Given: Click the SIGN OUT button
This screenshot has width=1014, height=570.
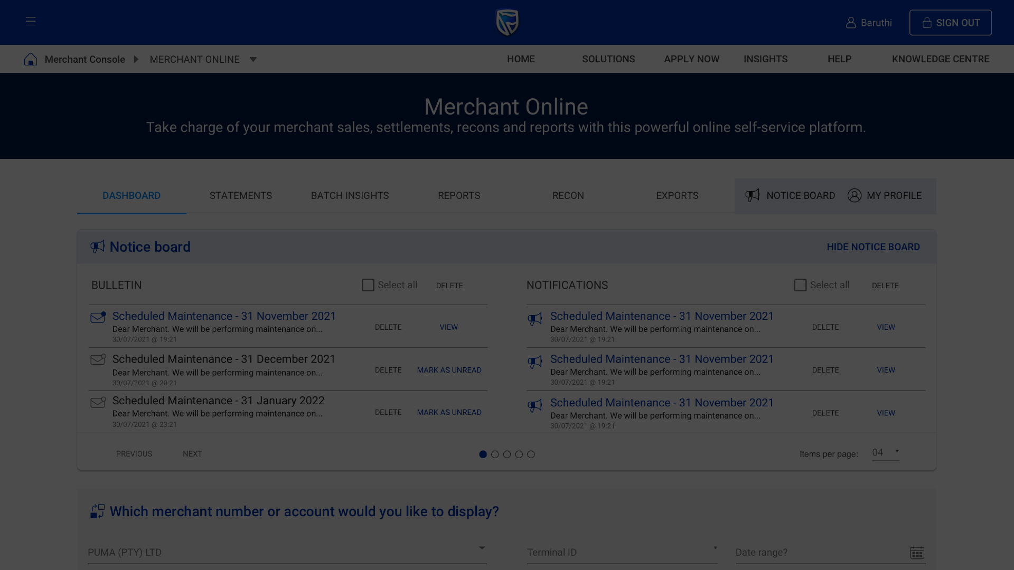Looking at the screenshot, I should point(950,23).
